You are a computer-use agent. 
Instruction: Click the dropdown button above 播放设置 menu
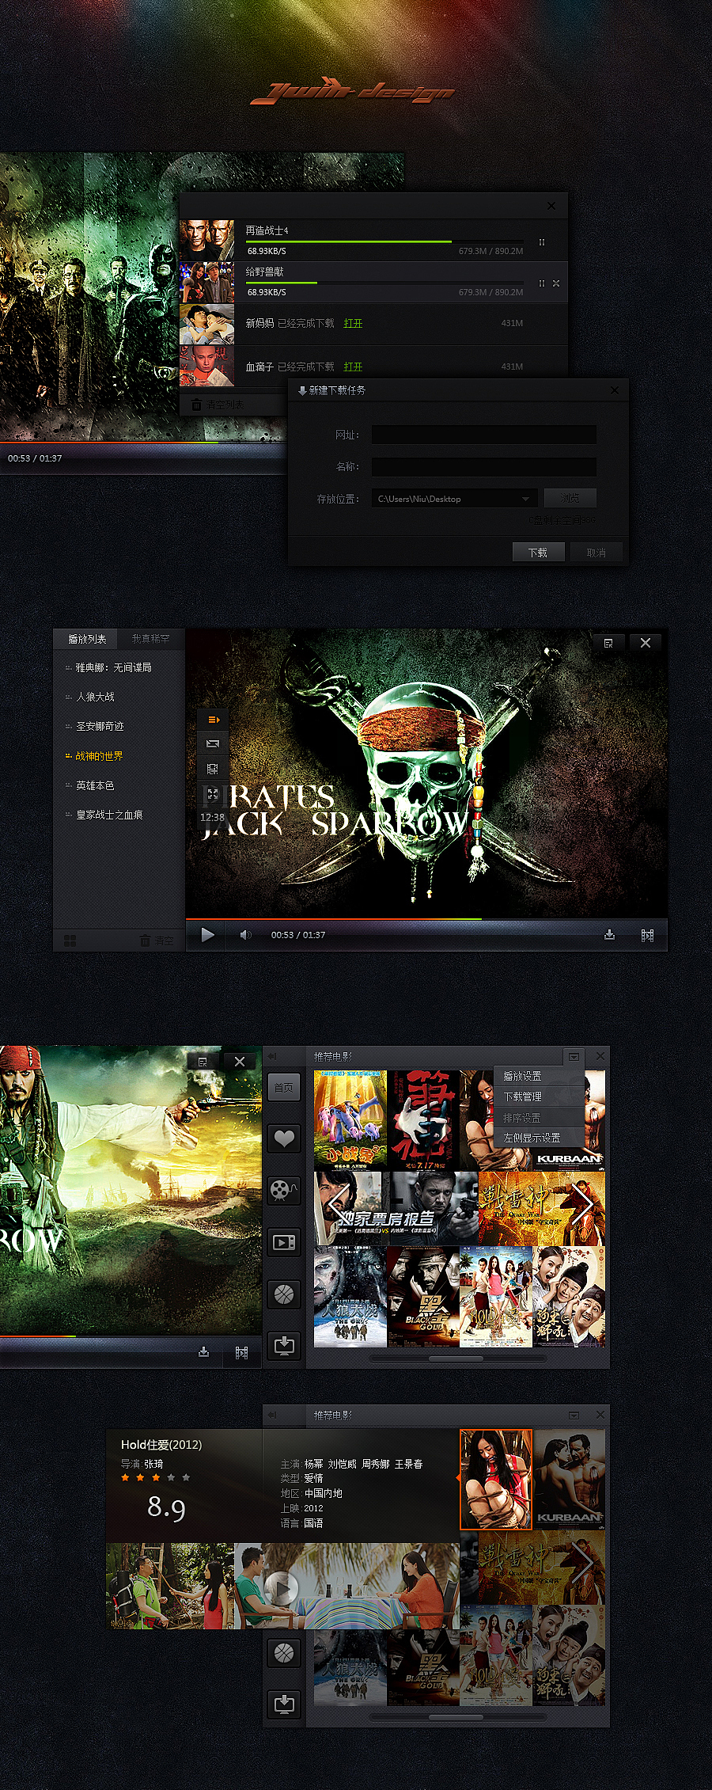[574, 1056]
